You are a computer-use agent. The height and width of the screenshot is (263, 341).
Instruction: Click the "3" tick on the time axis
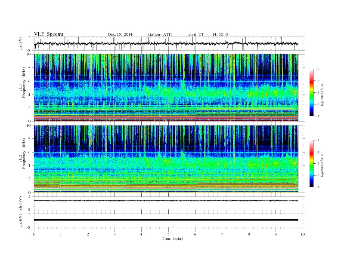click(x=115, y=234)
